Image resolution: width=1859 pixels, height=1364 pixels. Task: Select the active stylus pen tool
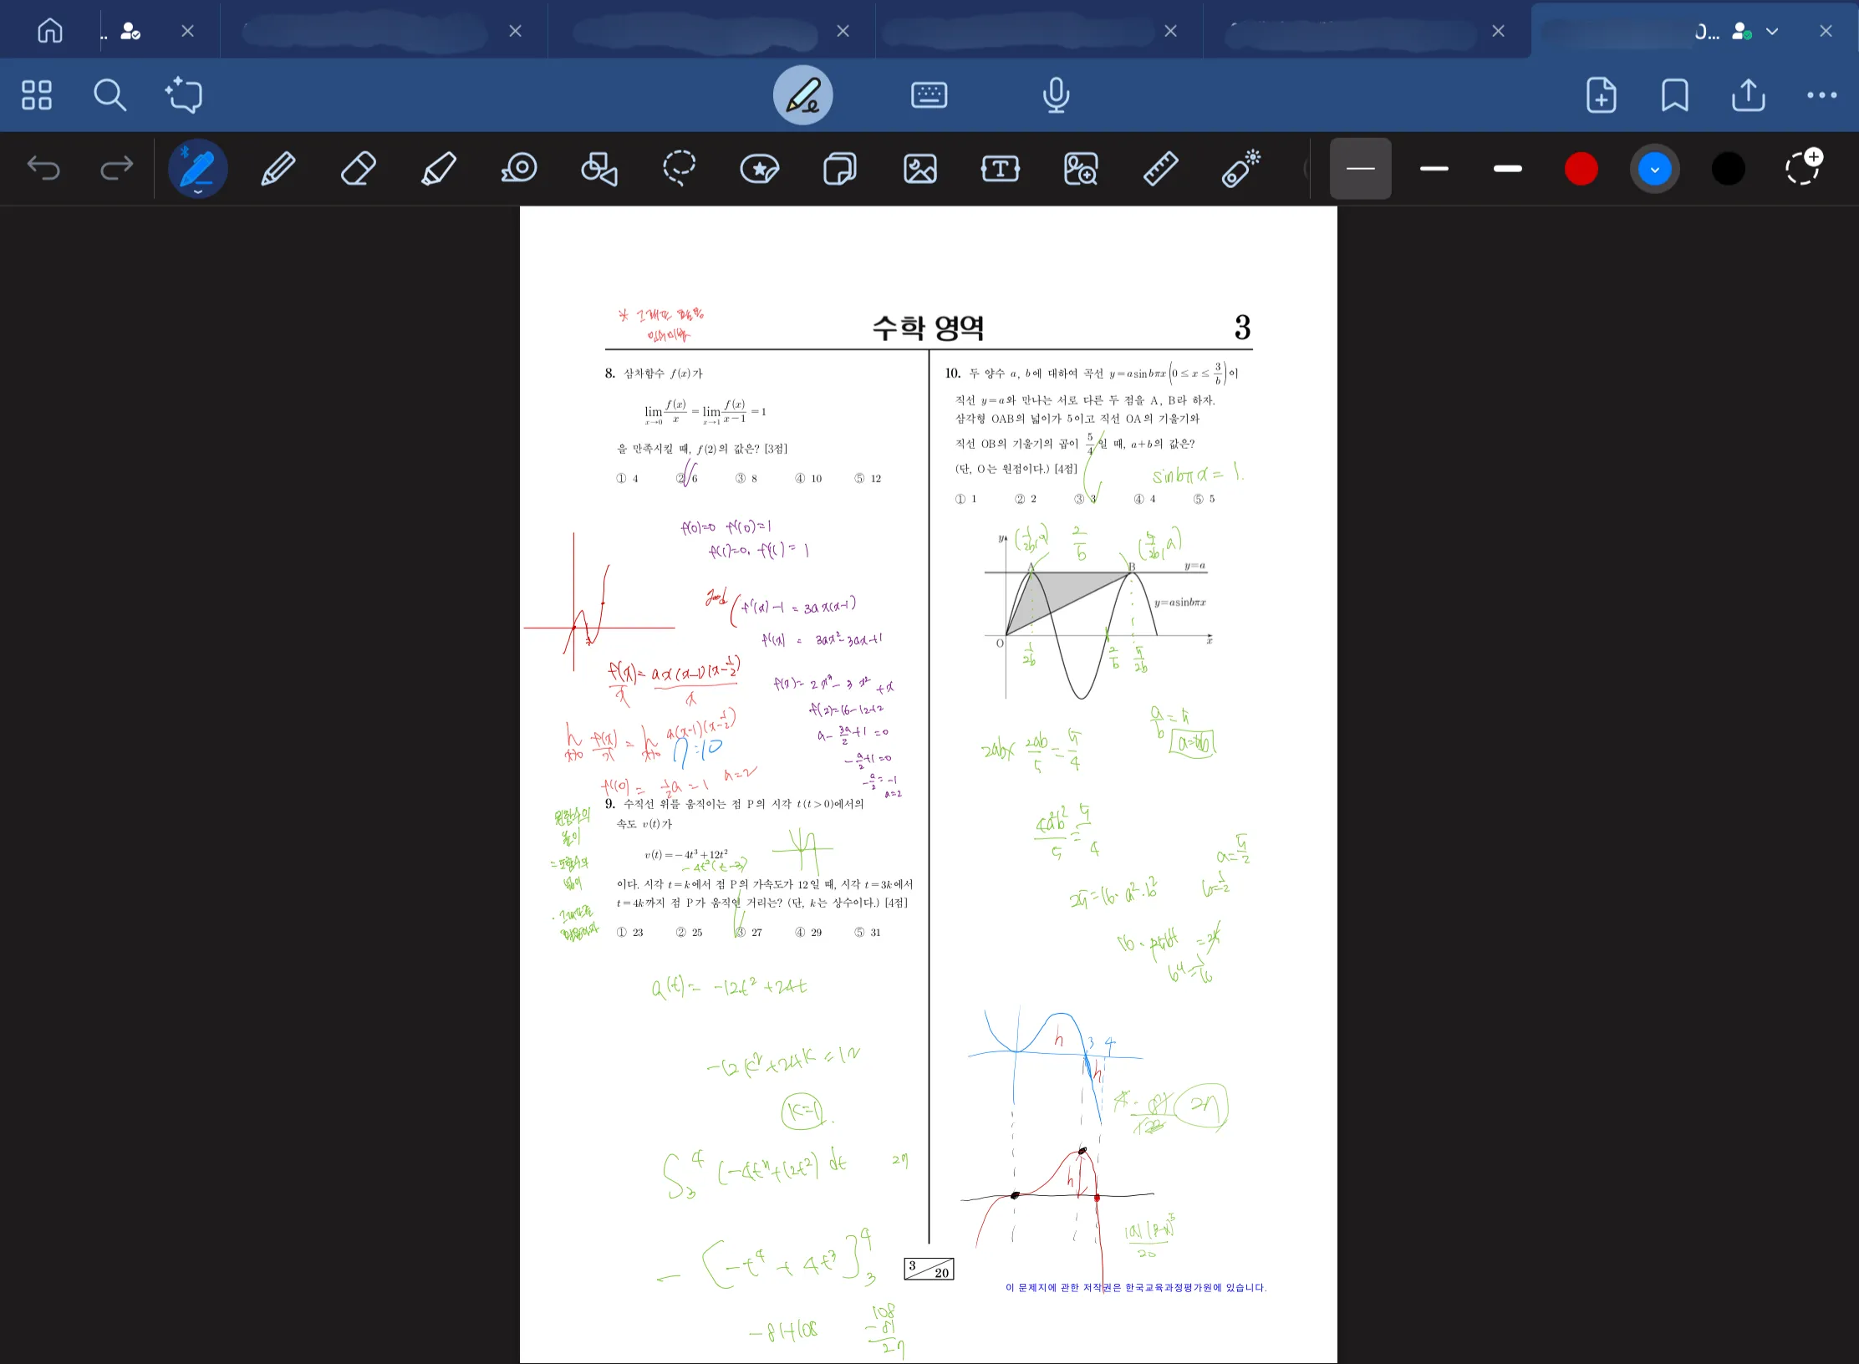click(x=197, y=169)
